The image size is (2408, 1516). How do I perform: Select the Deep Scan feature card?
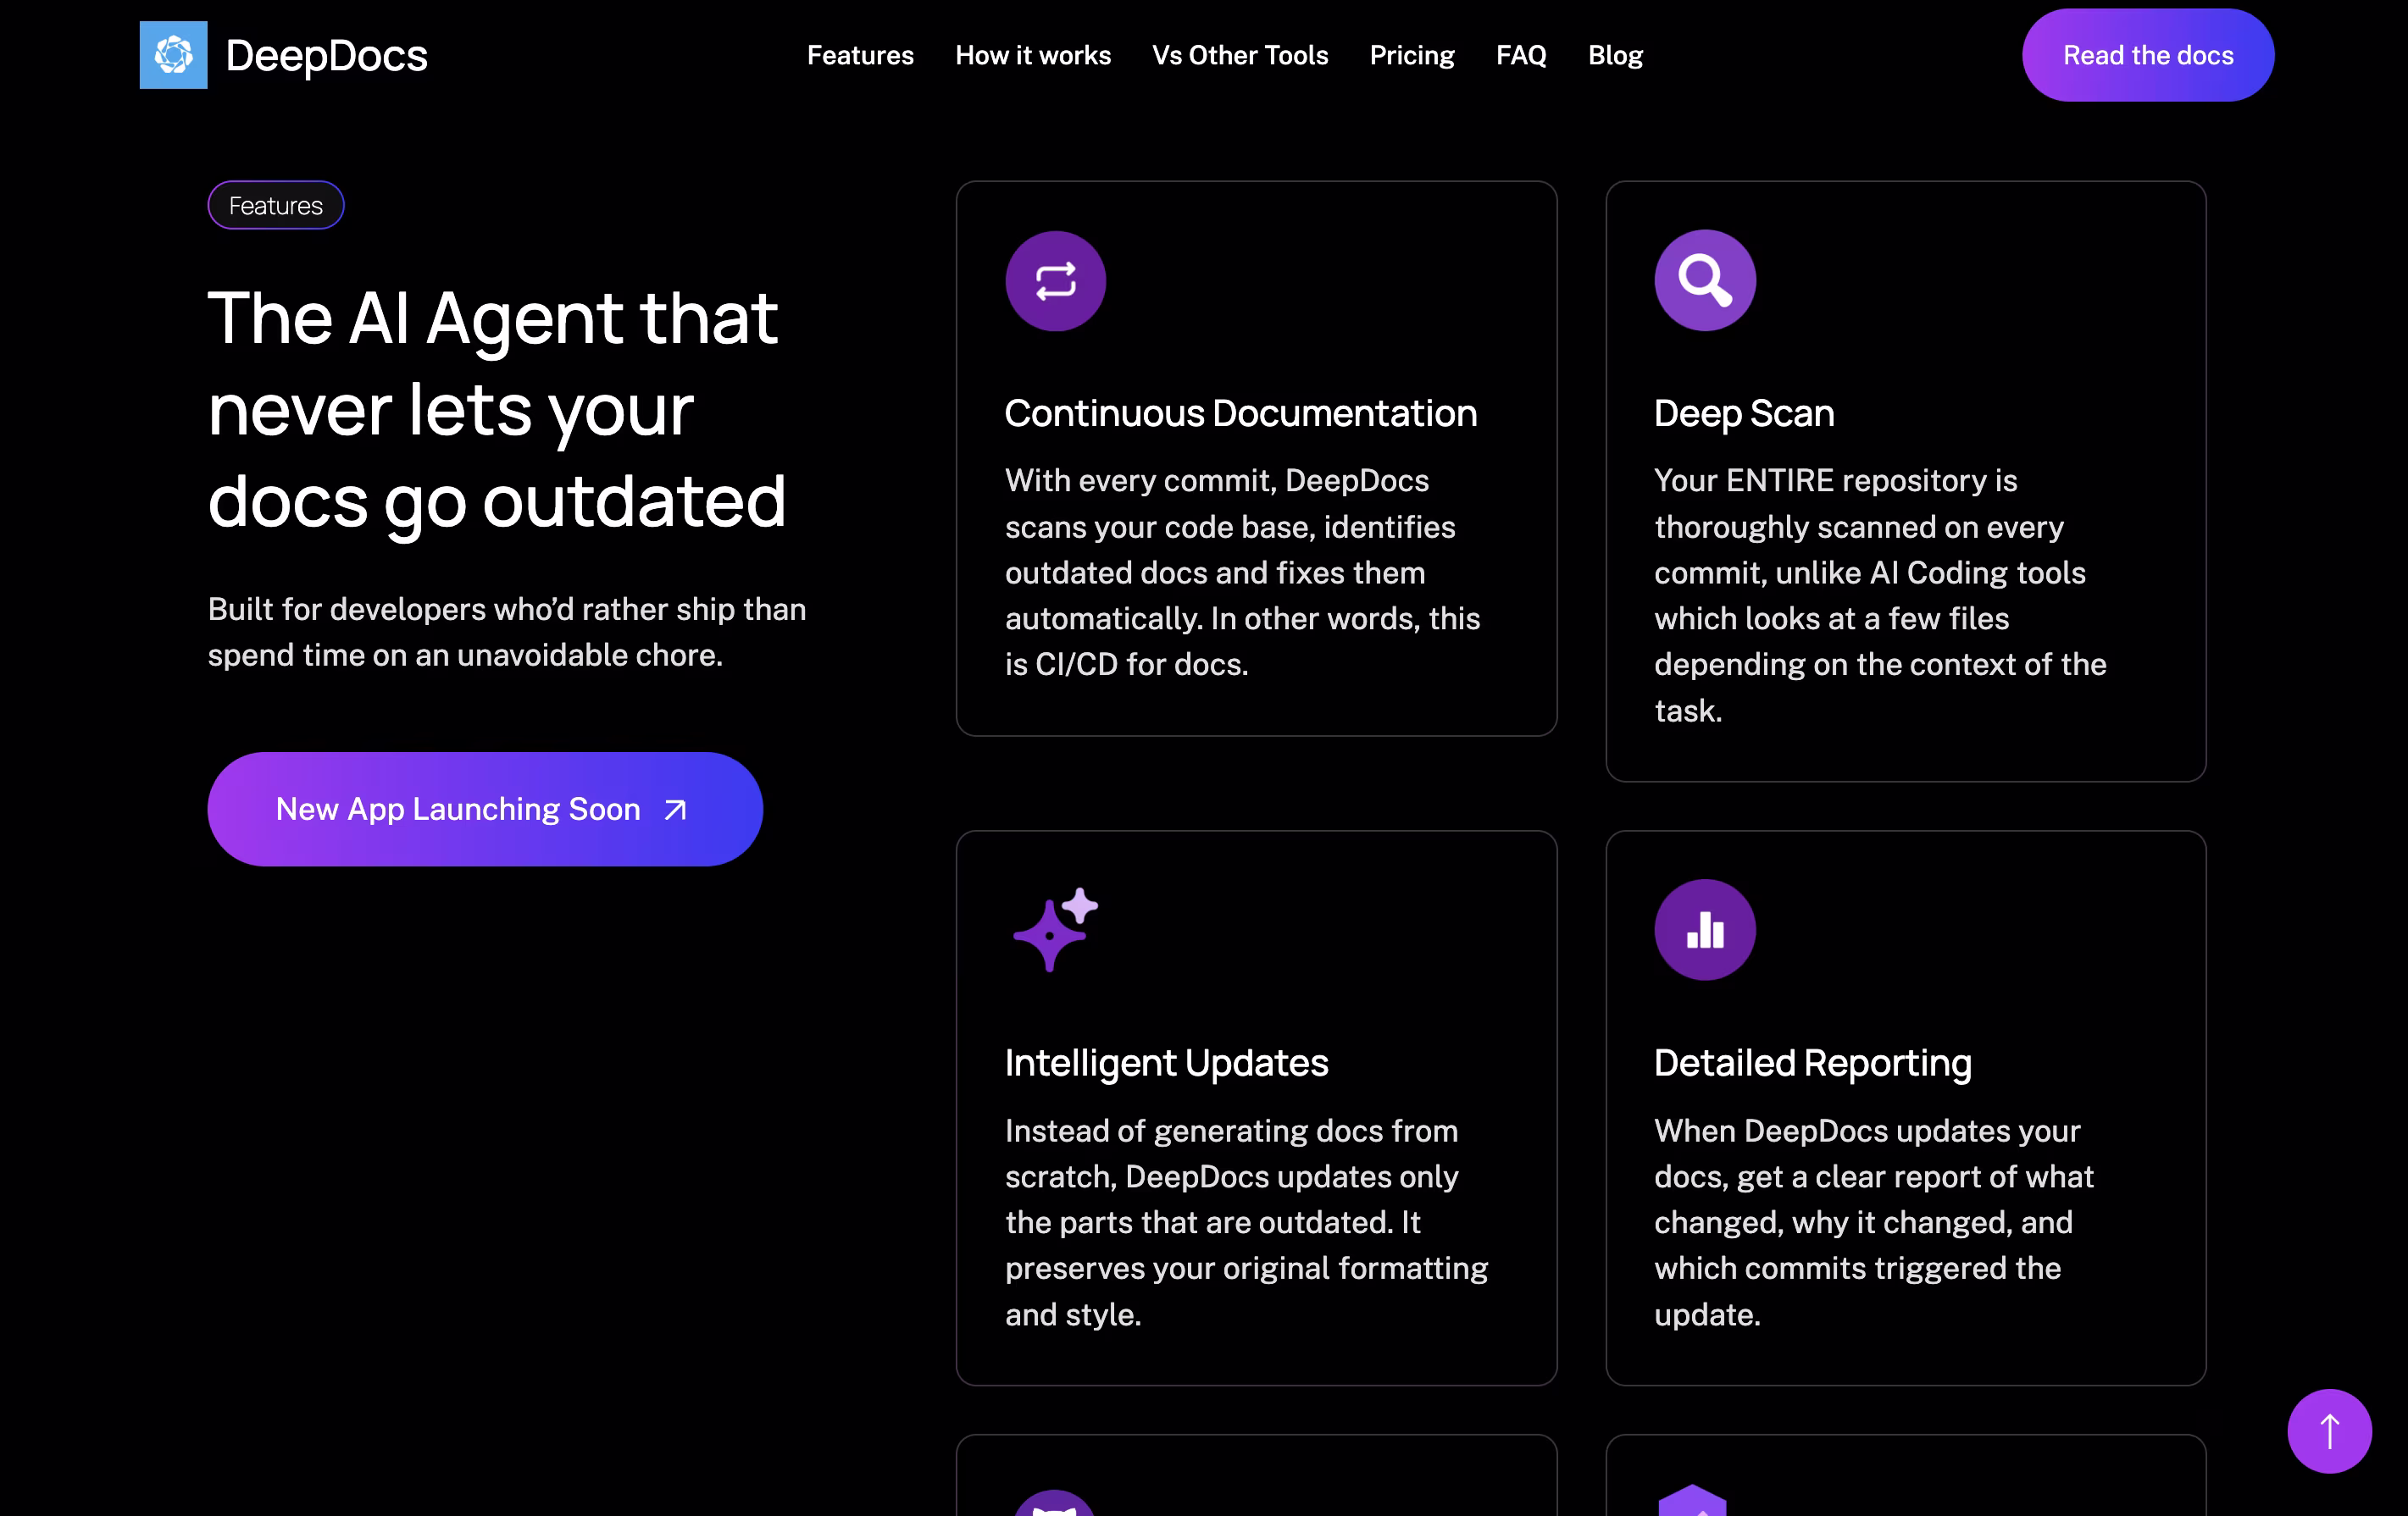[1905, 479]
